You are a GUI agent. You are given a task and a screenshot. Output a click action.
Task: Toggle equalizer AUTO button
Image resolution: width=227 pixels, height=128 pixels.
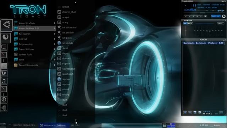[x=190, y=23]
